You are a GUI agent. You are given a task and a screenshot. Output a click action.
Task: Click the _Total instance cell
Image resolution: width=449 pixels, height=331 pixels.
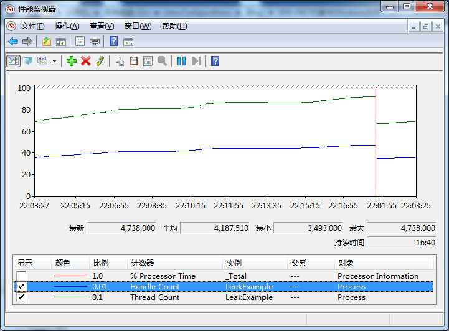click(235, 276)
